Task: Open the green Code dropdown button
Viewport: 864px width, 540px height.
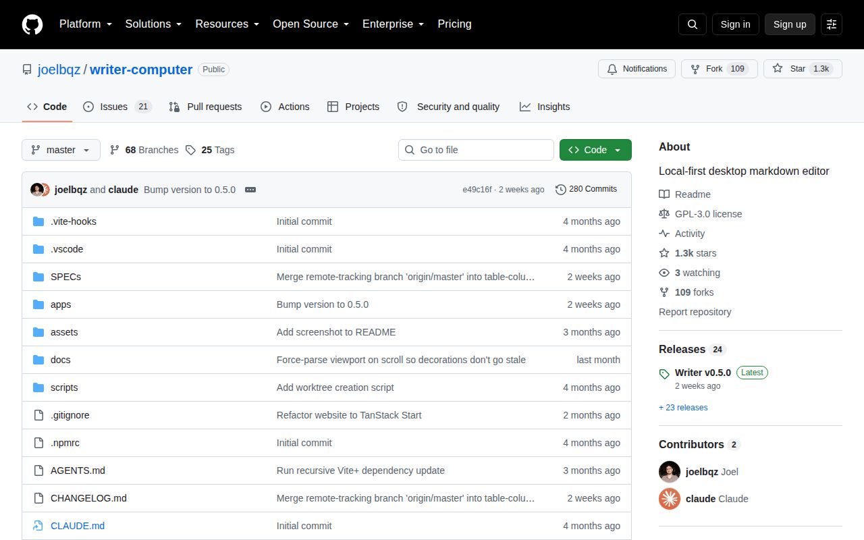Action: point(595,150)
